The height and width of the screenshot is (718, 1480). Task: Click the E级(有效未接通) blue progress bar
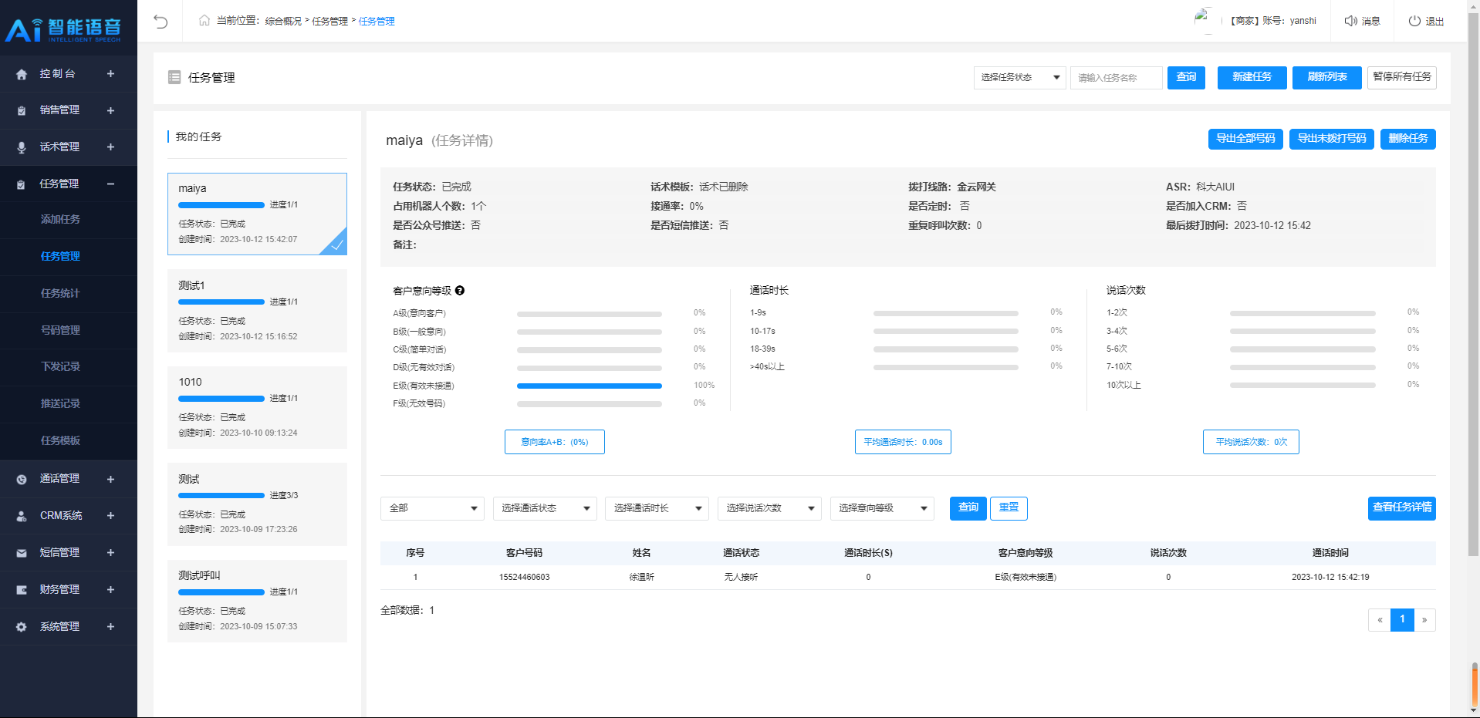[590, 386]
